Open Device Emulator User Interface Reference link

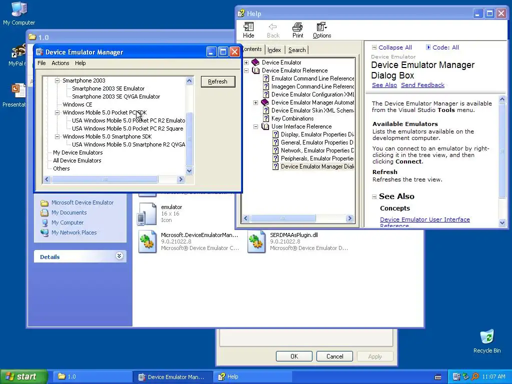click(425, 222)
